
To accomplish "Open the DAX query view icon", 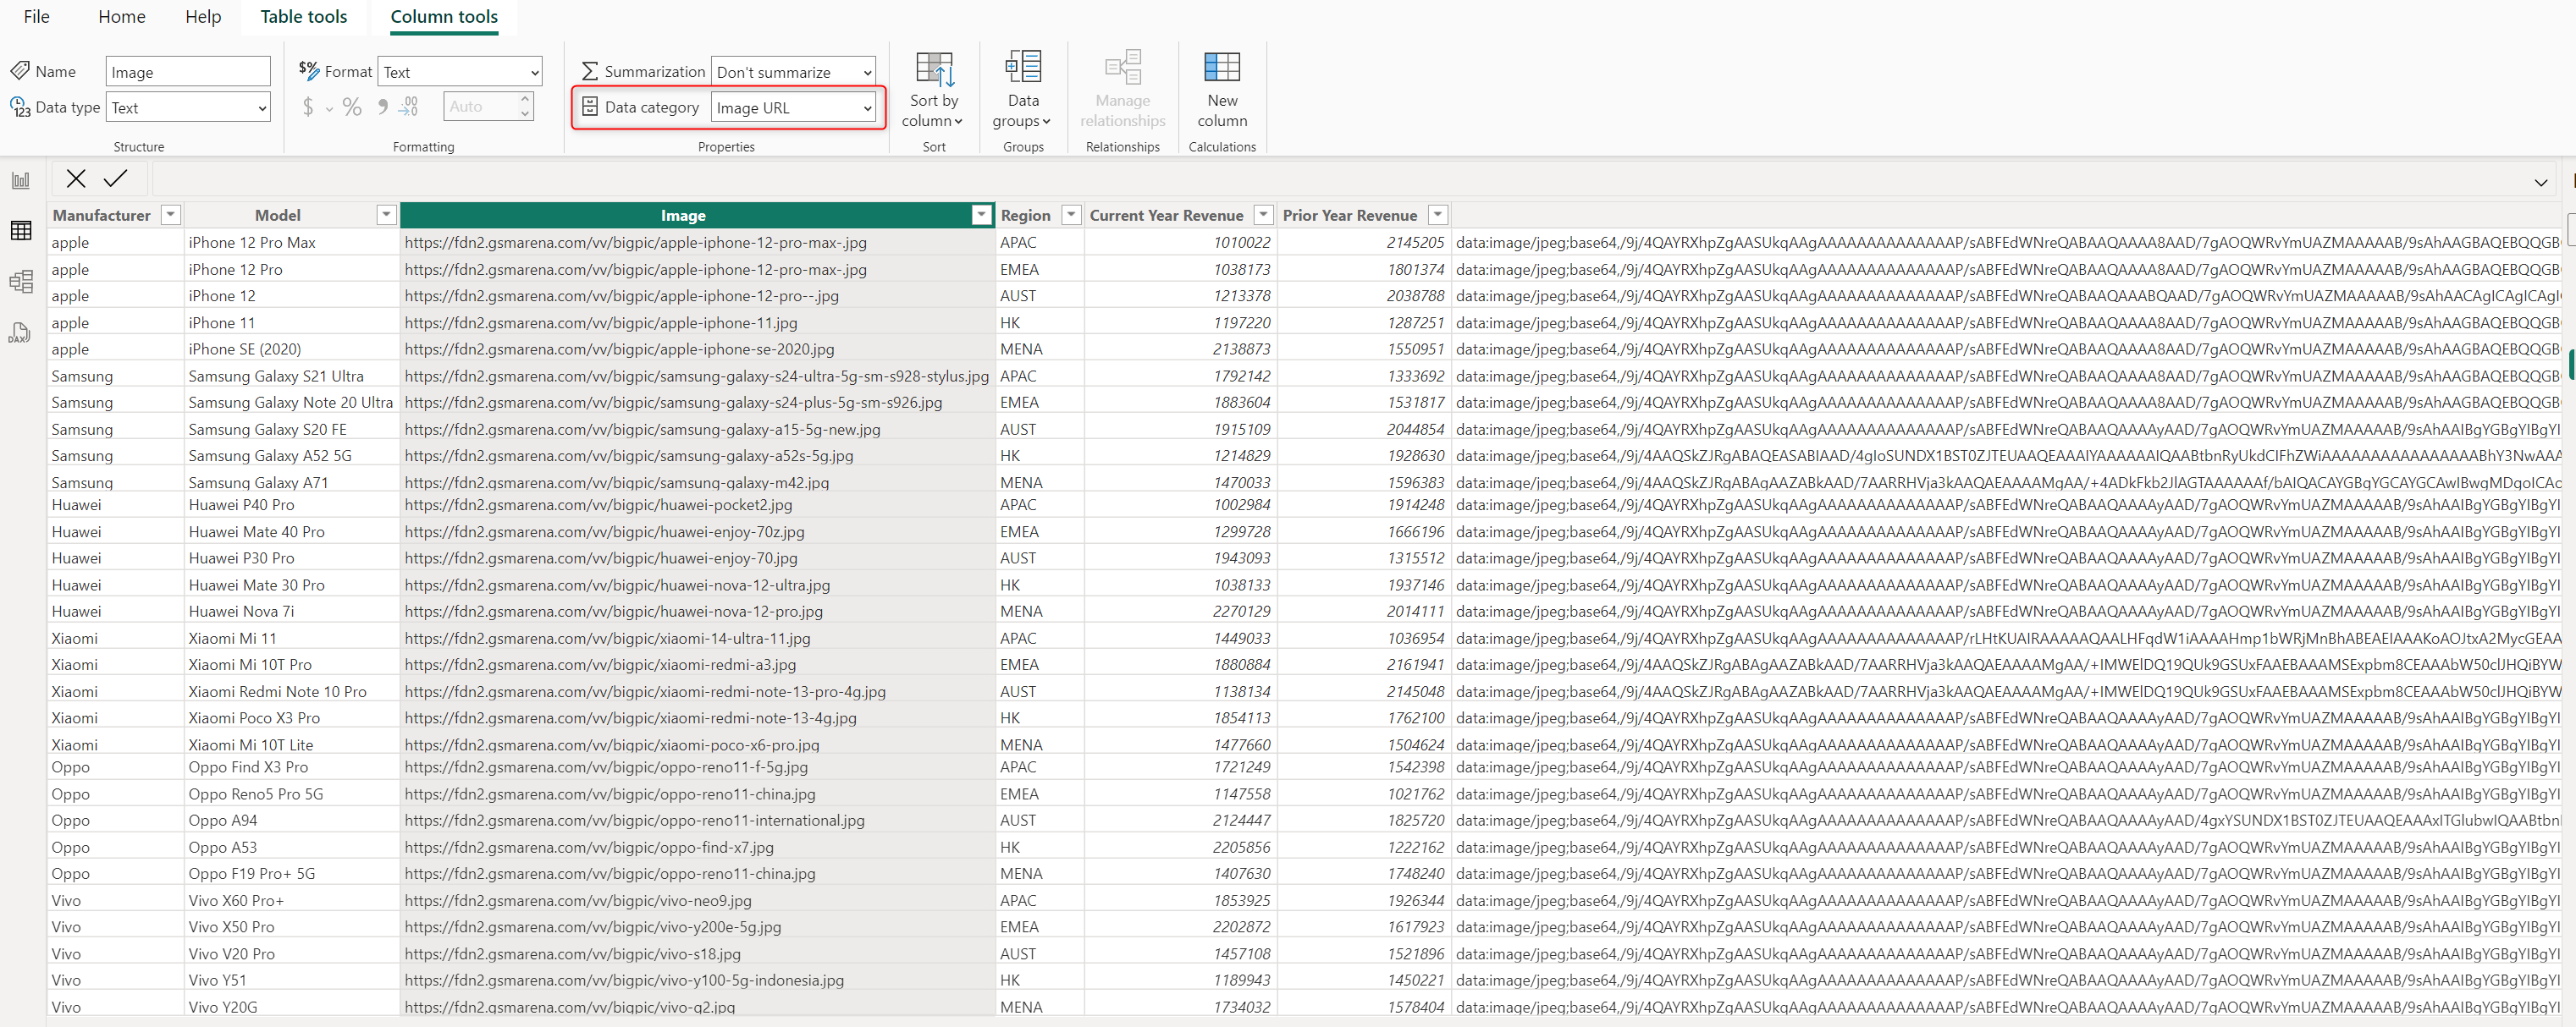I will click(x=21, y=332).
